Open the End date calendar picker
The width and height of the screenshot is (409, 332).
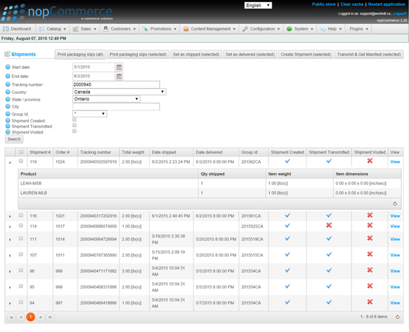pos(119,76)
